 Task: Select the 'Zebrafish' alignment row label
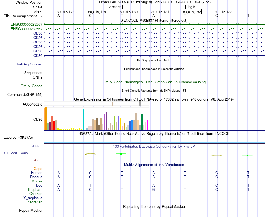35,202
